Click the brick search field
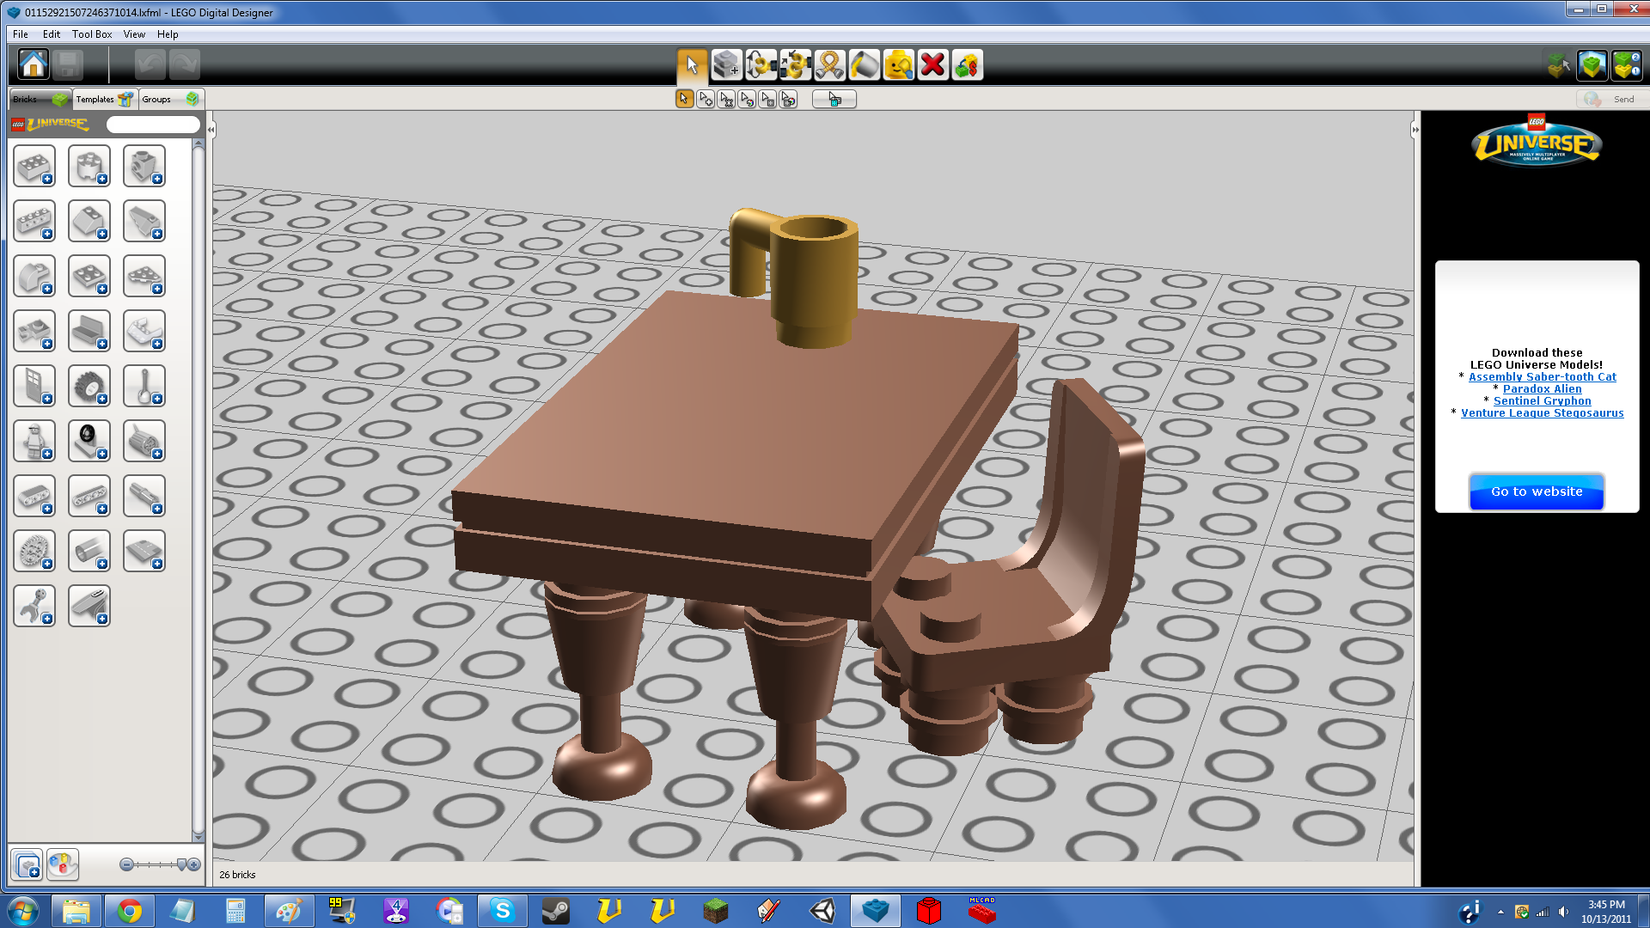Image resolution: width=1650 pixels, height=928 pixels. click(153, 125)
